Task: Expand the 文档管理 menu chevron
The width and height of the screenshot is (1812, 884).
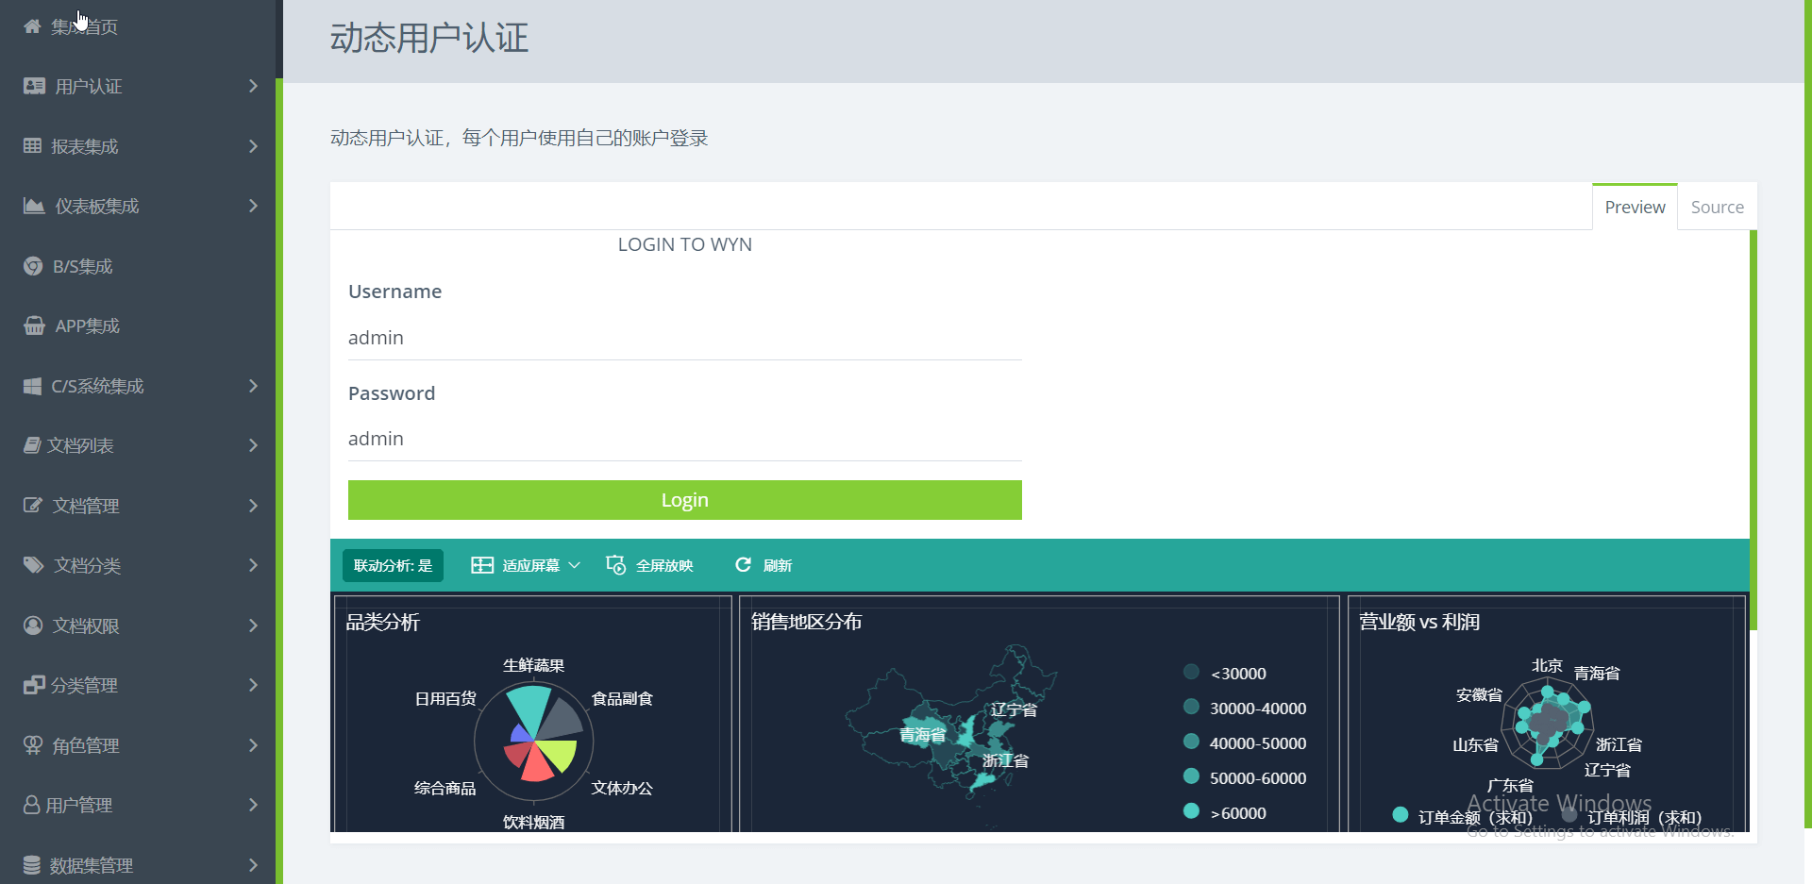Action: click(x=253, y=505)
